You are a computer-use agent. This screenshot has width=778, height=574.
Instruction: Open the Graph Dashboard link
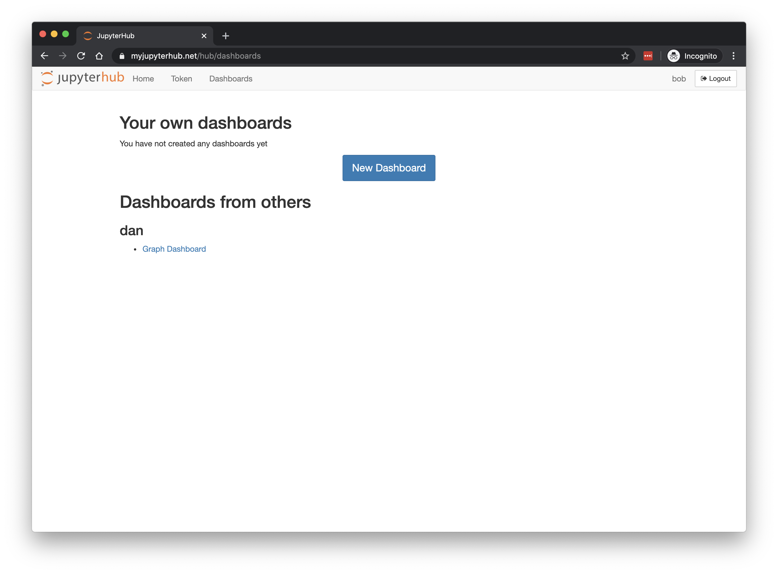pyautogui.click(x=174, y=249)
